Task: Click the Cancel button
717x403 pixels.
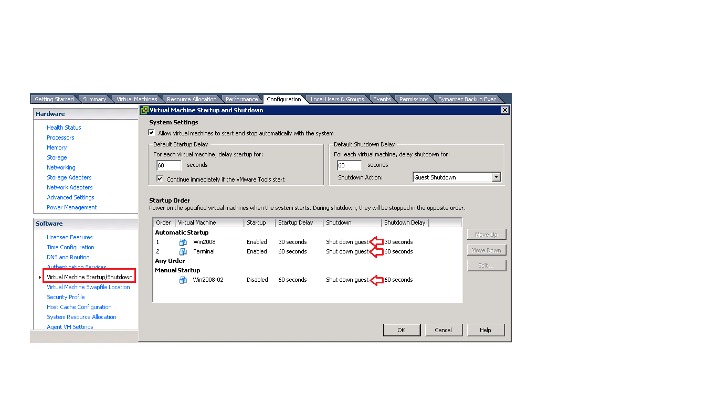Action: click(443, 330)
